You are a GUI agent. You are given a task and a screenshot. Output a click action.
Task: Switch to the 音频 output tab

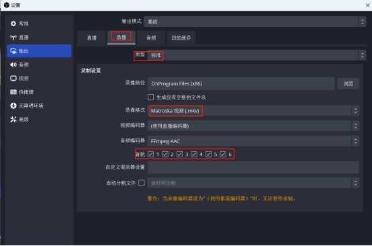(x=151, y=38)
